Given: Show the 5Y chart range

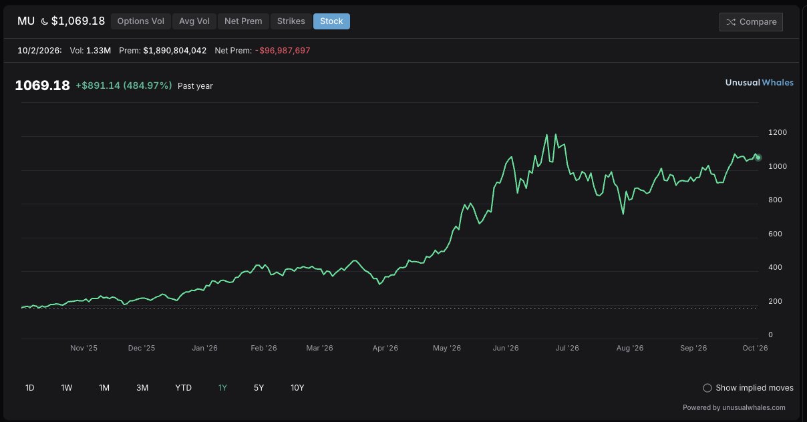Looking at the screenshot, I should pyautogui.click(x=259, y=388).
